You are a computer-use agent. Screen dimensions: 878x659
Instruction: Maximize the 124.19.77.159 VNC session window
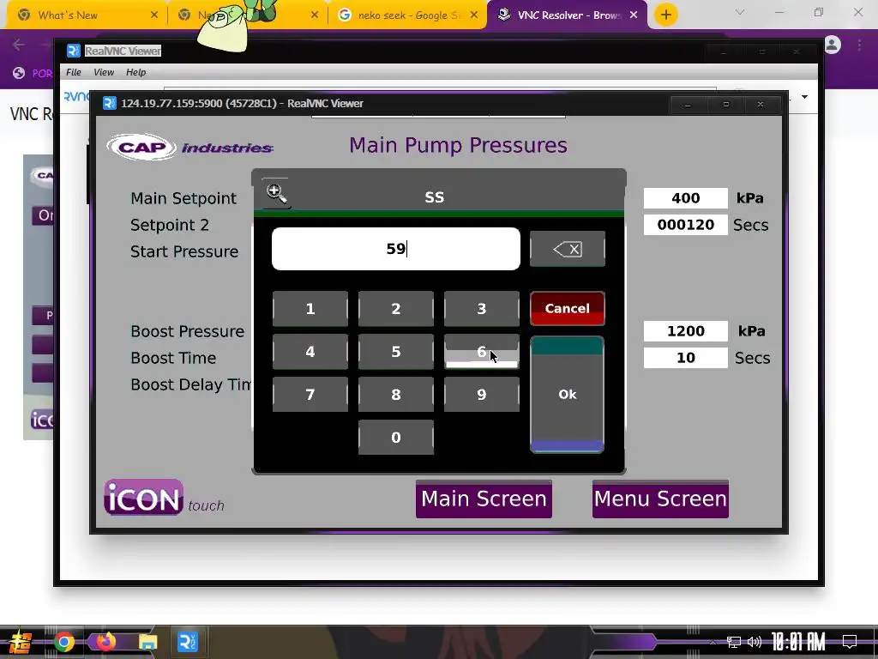click(x=725, y=104)
